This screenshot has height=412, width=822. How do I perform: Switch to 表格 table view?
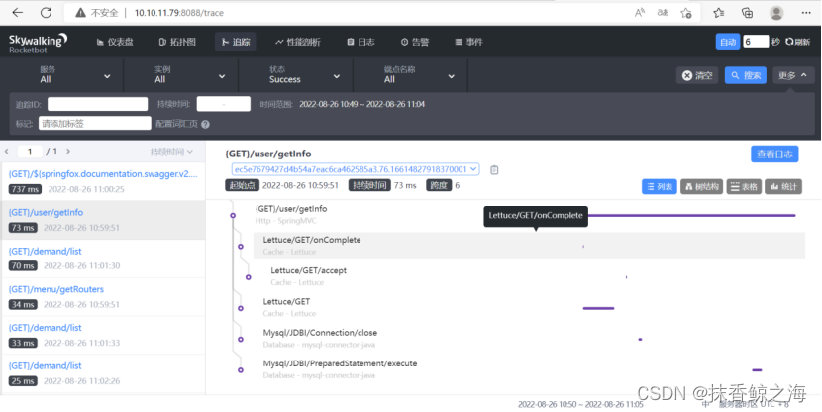click(744, 186)
